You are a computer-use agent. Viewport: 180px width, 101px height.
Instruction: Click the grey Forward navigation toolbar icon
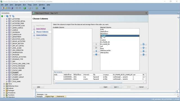tap(30, 8)
